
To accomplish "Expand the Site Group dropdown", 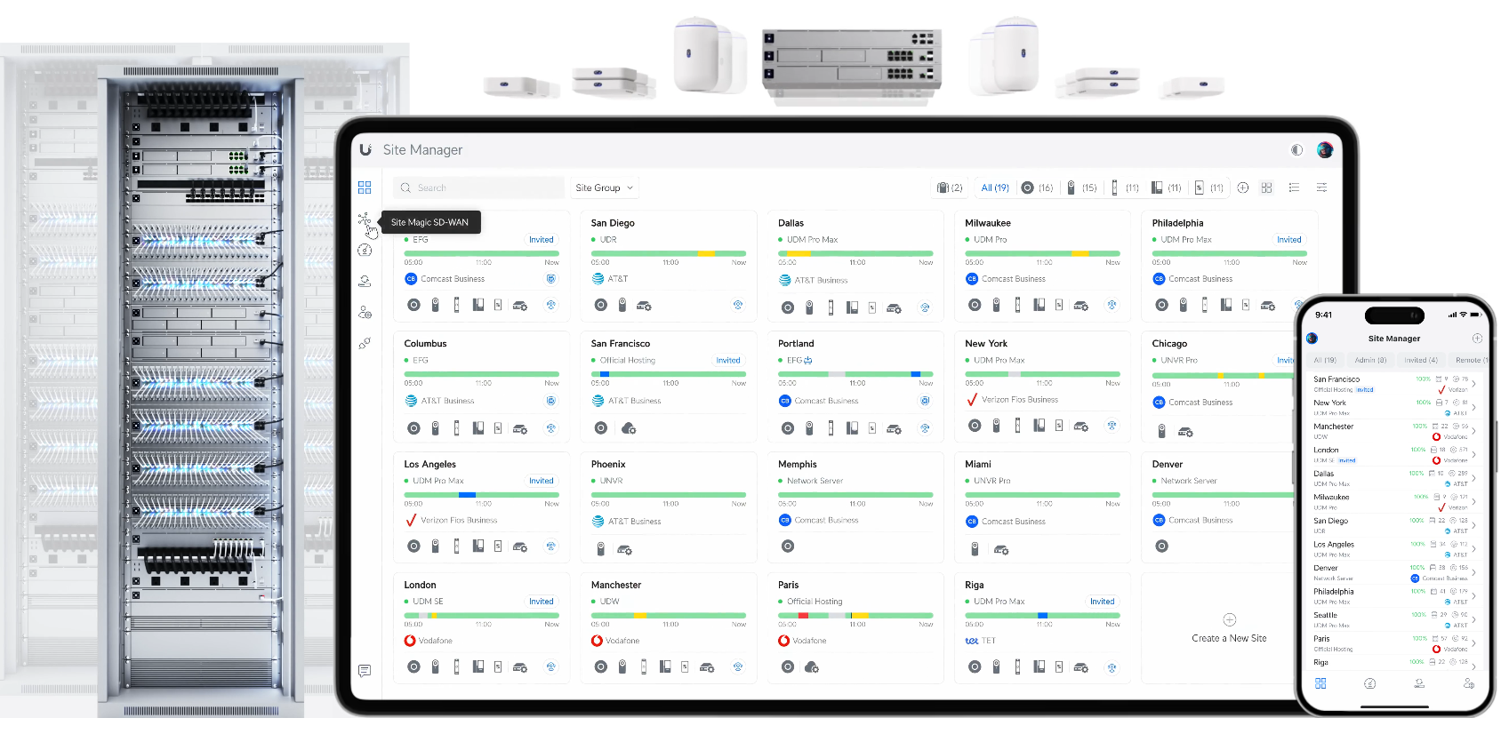I will [604, 187].
